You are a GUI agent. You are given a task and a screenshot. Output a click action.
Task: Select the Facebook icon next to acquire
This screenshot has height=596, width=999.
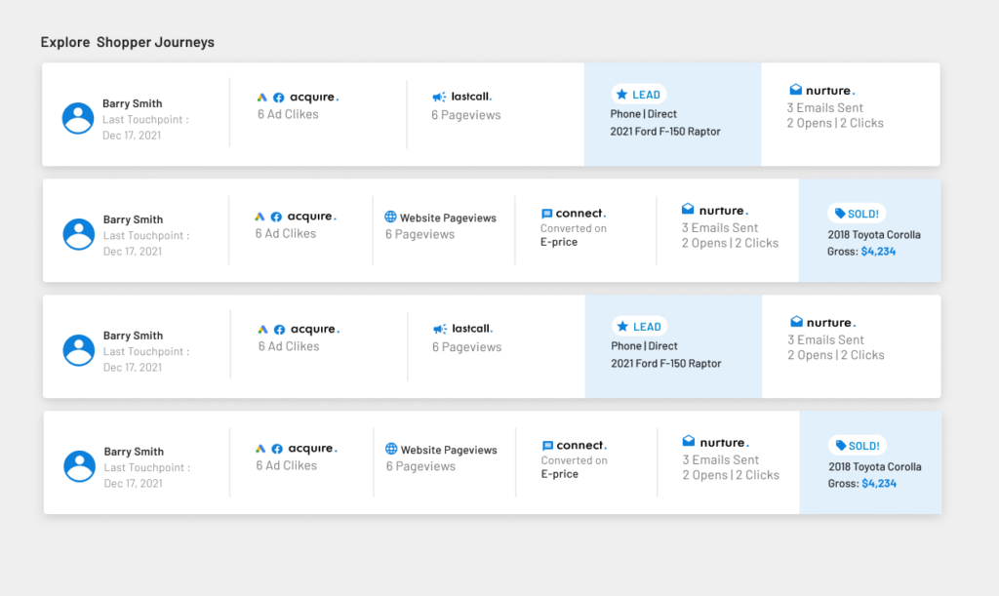(x=279, y=97)
